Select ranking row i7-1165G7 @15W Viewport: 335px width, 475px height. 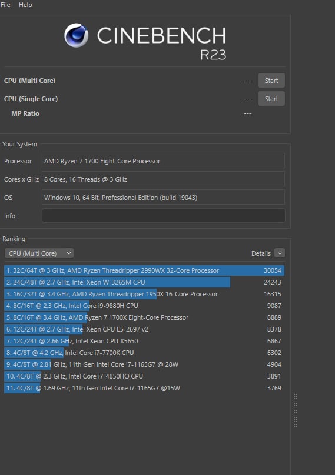(x=144, y=388)
